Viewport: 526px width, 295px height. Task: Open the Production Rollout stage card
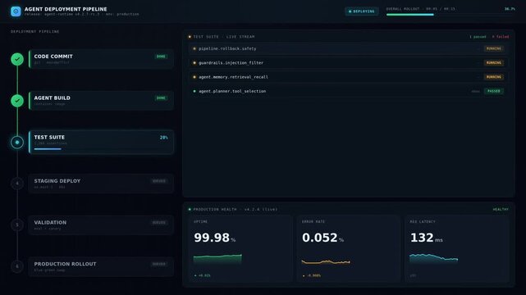click(101, 266)
